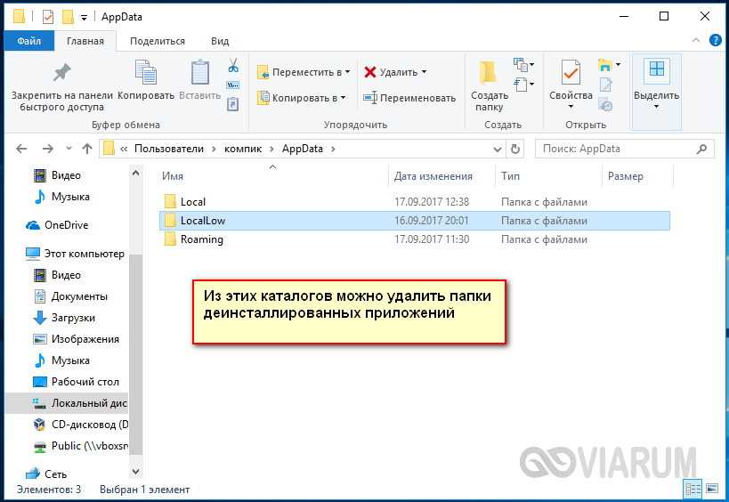
Task: Select the LocalLow folder
Action: coord(414,221)
